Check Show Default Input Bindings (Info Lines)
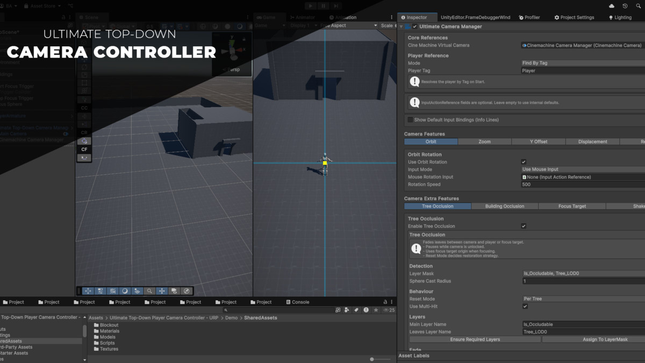This screenshot has height=363, width=645. 410,119
